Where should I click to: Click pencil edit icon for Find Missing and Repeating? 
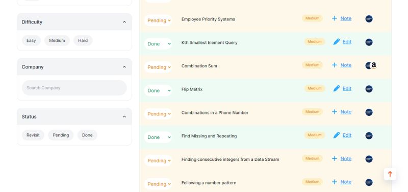pos(337,135)
